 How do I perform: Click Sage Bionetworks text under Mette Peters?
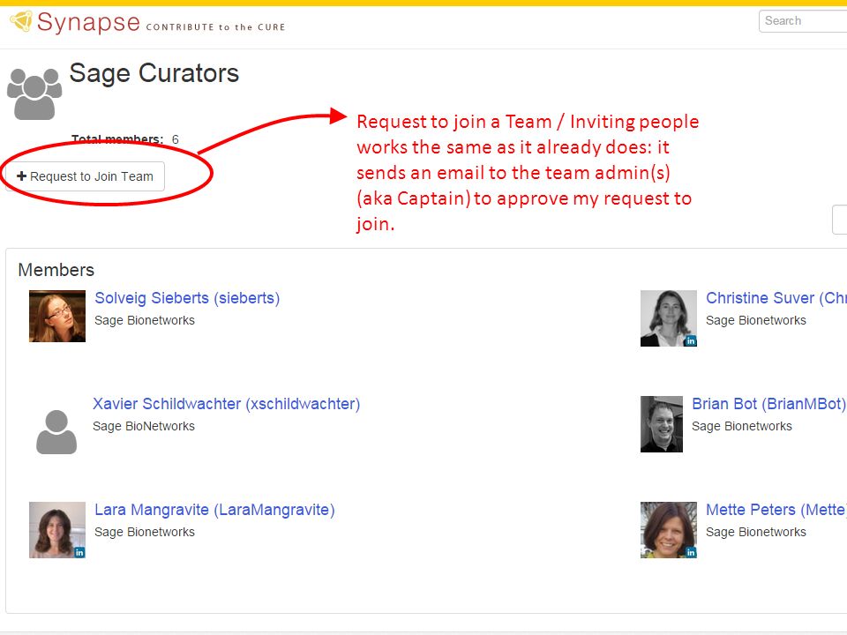(x=756, y=532)
